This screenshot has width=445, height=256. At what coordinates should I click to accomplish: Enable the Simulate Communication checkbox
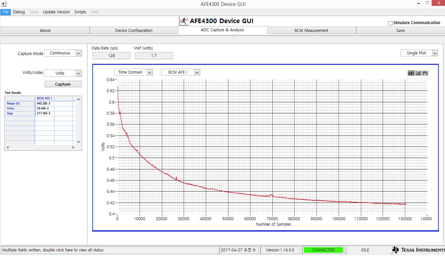tap(390, 23)
